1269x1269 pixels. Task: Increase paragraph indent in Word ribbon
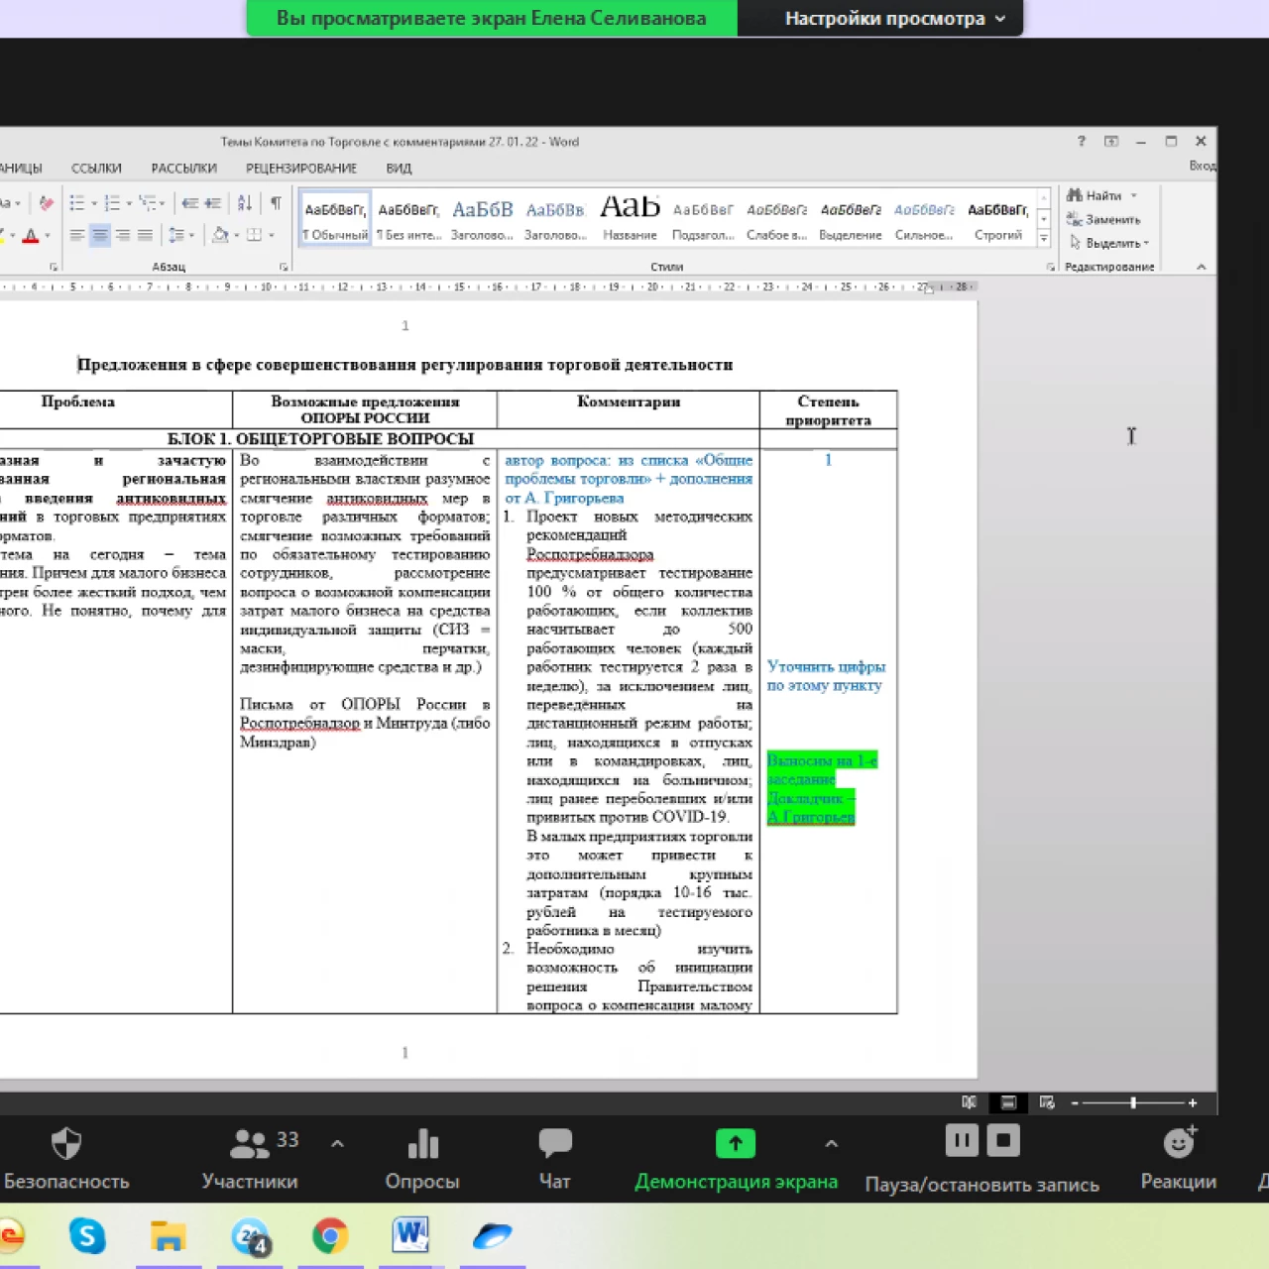pyautogui.click(x=212, y=203)
